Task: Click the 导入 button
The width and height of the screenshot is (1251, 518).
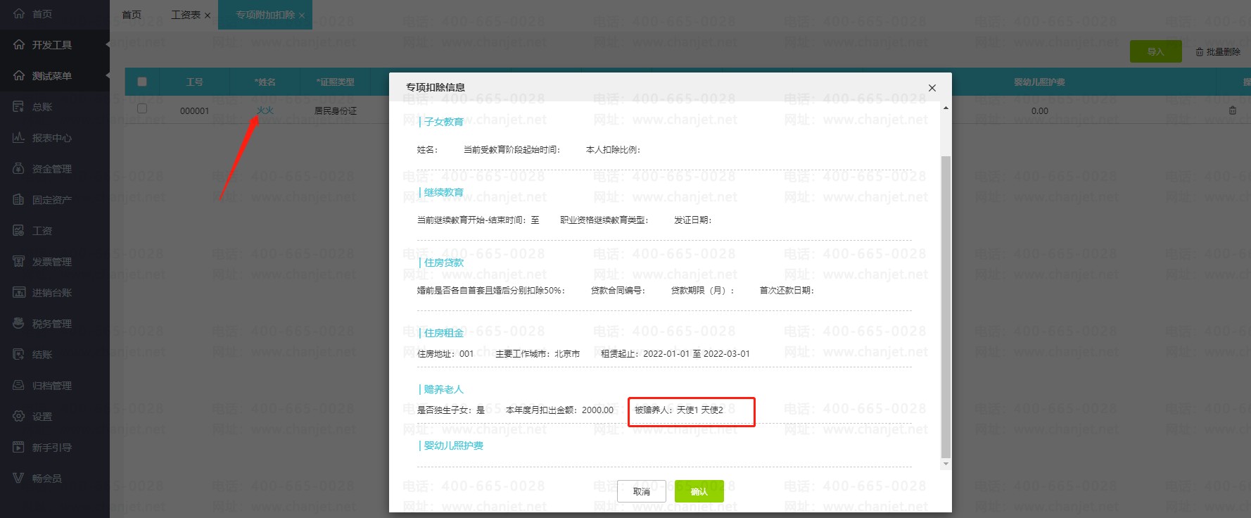Action: 1156,51
